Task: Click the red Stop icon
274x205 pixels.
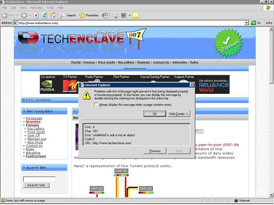Action: pyautogui.click(x=36, y=15)
